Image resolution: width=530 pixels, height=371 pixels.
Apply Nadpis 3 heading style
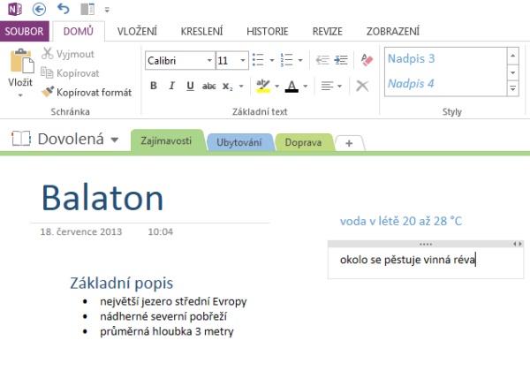[411, 58]
